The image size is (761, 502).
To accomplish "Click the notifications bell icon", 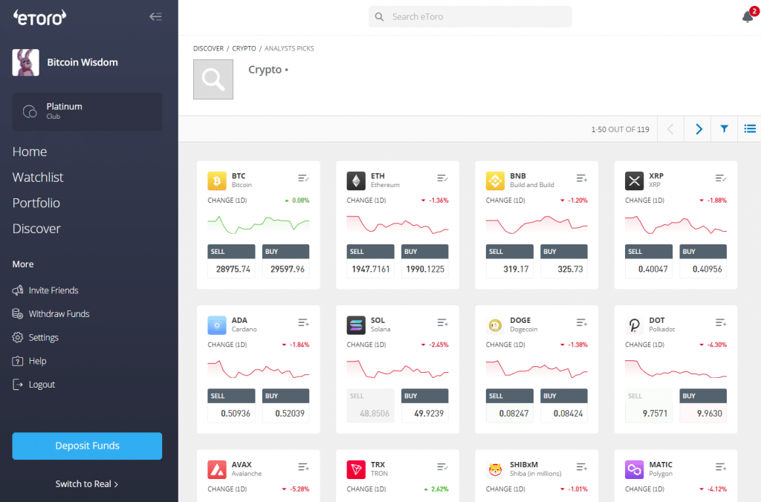I will [748, 16].
